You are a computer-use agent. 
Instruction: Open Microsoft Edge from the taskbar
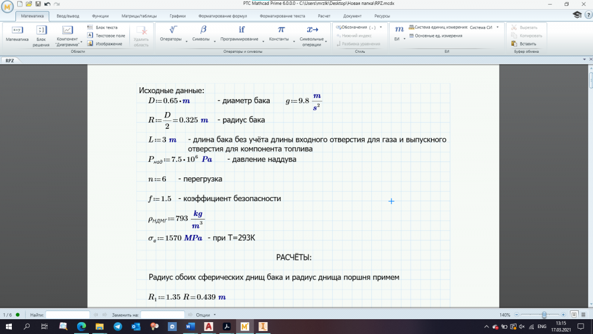[x=81, y=326]
